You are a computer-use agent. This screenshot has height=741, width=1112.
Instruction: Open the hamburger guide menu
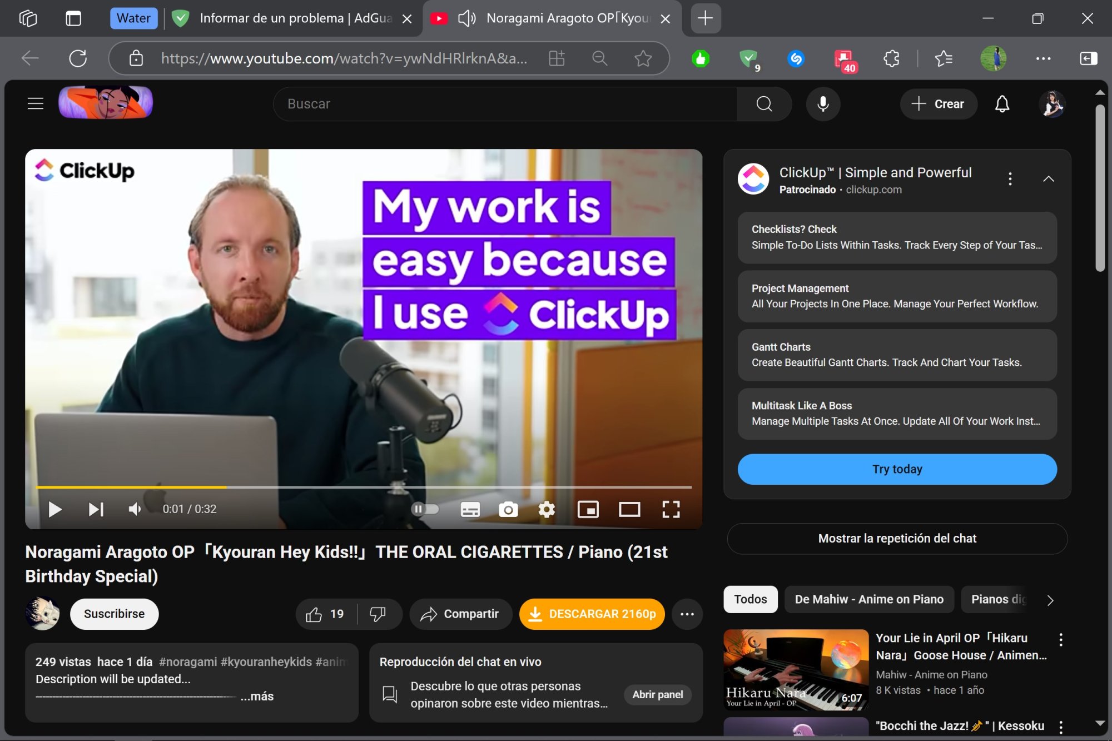(34, 103)
